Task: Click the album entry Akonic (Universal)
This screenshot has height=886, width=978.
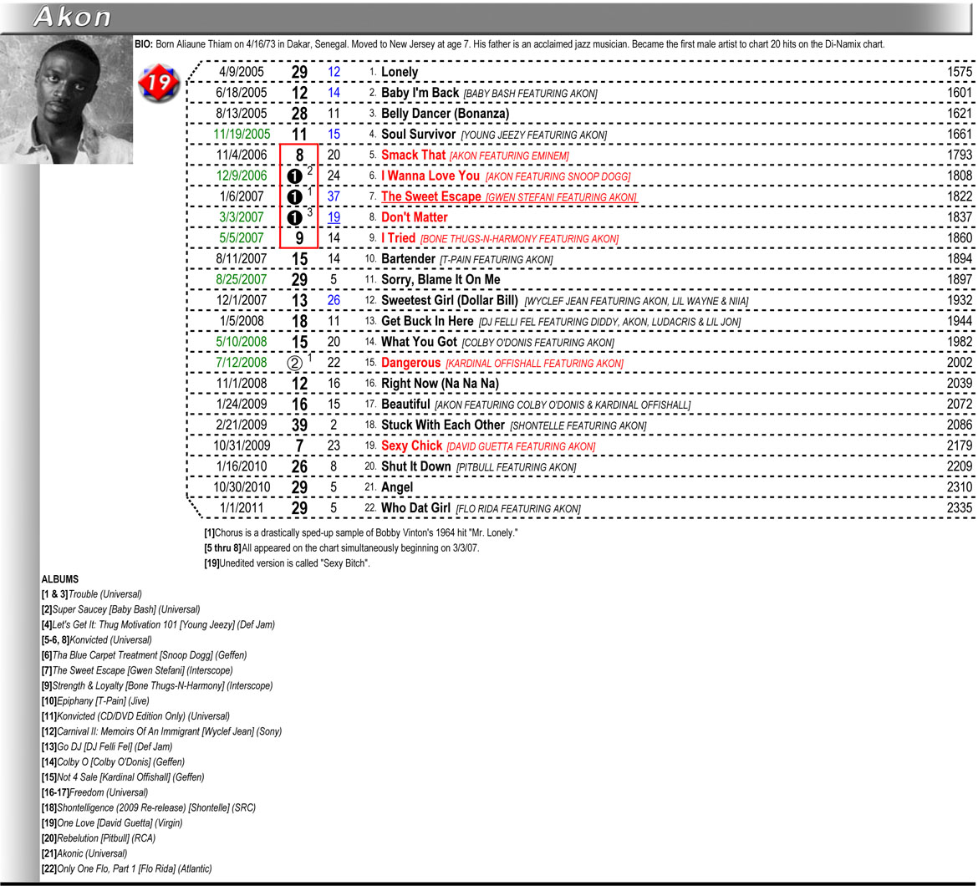Action: (x=84, y=853)
